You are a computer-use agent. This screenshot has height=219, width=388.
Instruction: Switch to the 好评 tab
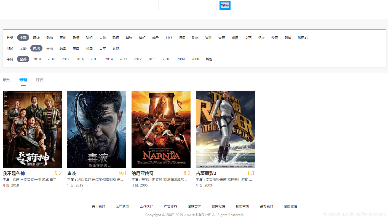click(40, 80)
